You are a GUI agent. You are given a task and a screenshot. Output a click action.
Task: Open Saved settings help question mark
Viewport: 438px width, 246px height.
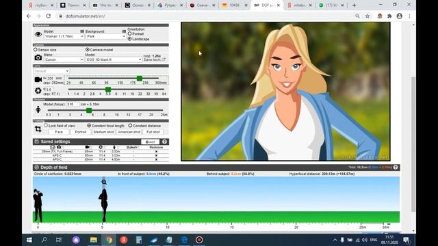164,141
